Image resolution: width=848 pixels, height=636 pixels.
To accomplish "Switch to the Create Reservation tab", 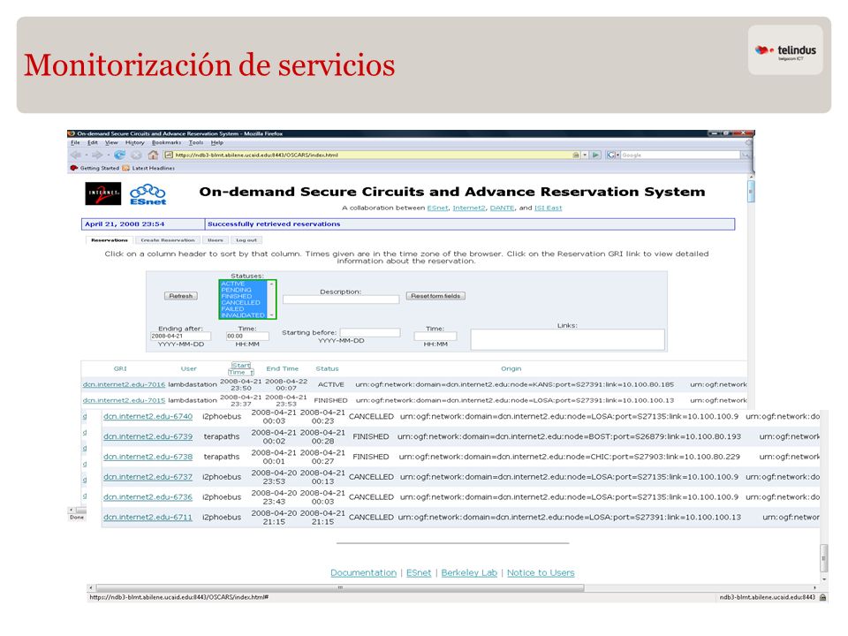I will (168, 240).
